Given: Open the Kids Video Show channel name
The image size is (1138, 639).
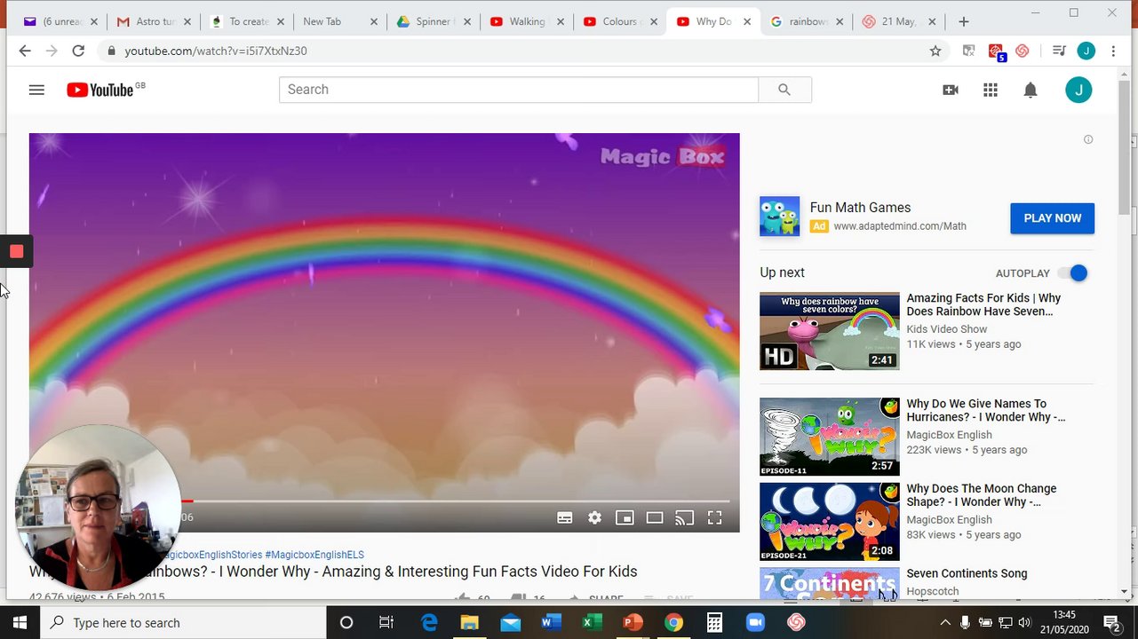Looking at the screenshot, I should (947, 329).
